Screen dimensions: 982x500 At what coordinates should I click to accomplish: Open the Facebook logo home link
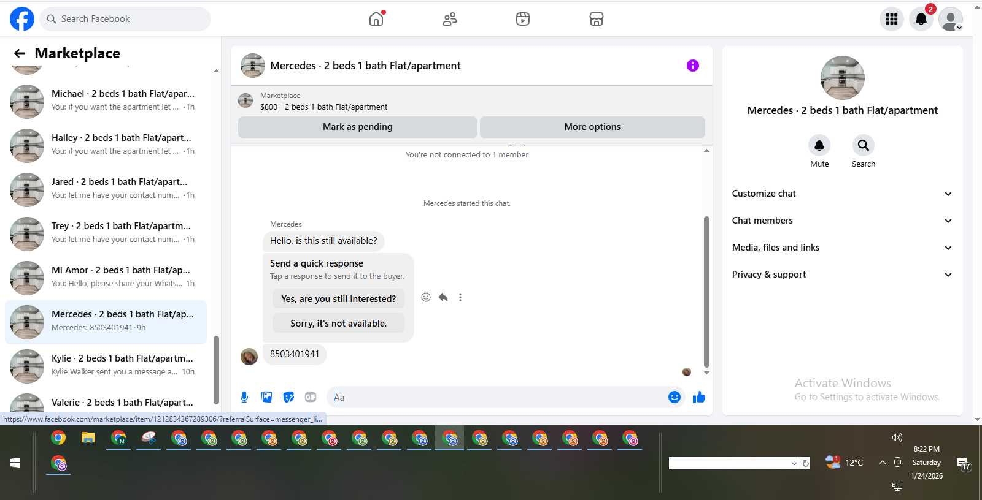[x=22, y=19]
